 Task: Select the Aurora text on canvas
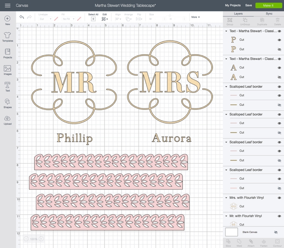[x=171, y=138]
